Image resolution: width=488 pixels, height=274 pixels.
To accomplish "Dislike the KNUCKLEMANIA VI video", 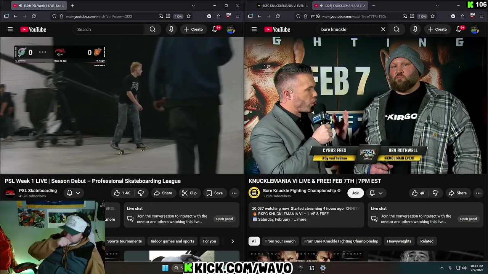I will [x=435, y=193].
